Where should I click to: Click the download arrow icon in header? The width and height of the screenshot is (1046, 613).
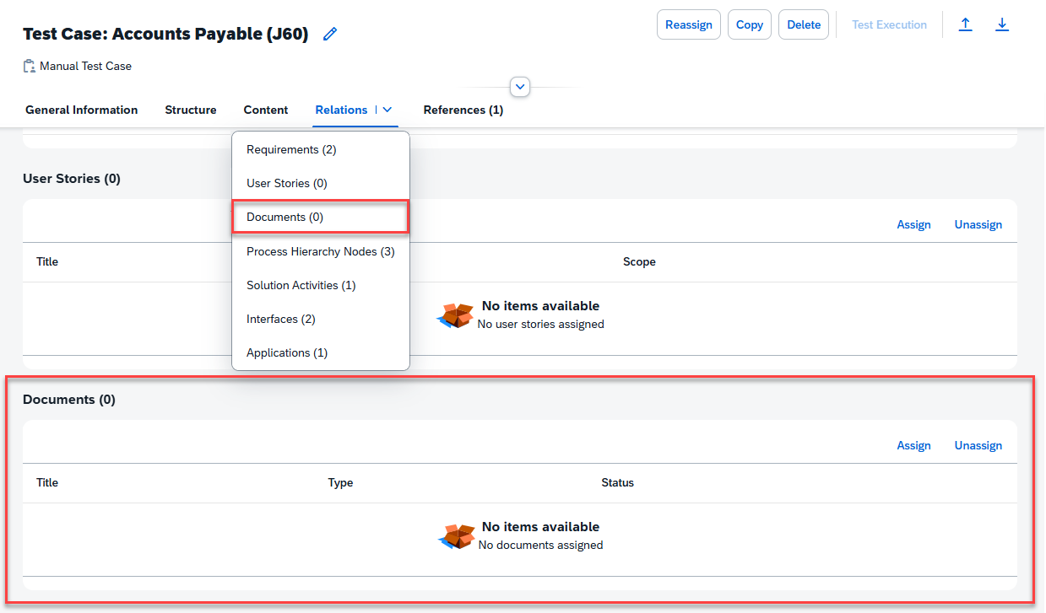click(x=1002, y=24)
